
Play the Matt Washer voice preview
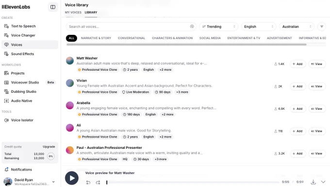tap(72, 178)
